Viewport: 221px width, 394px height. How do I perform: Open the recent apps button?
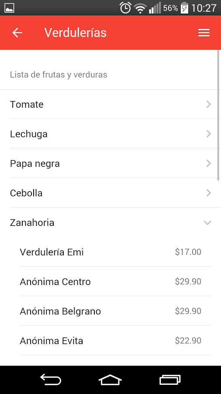(170, 380)
